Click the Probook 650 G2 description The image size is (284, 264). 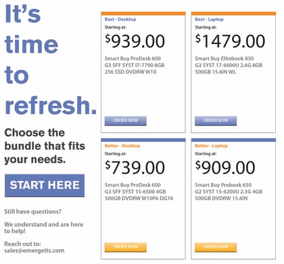pos(229,192)
